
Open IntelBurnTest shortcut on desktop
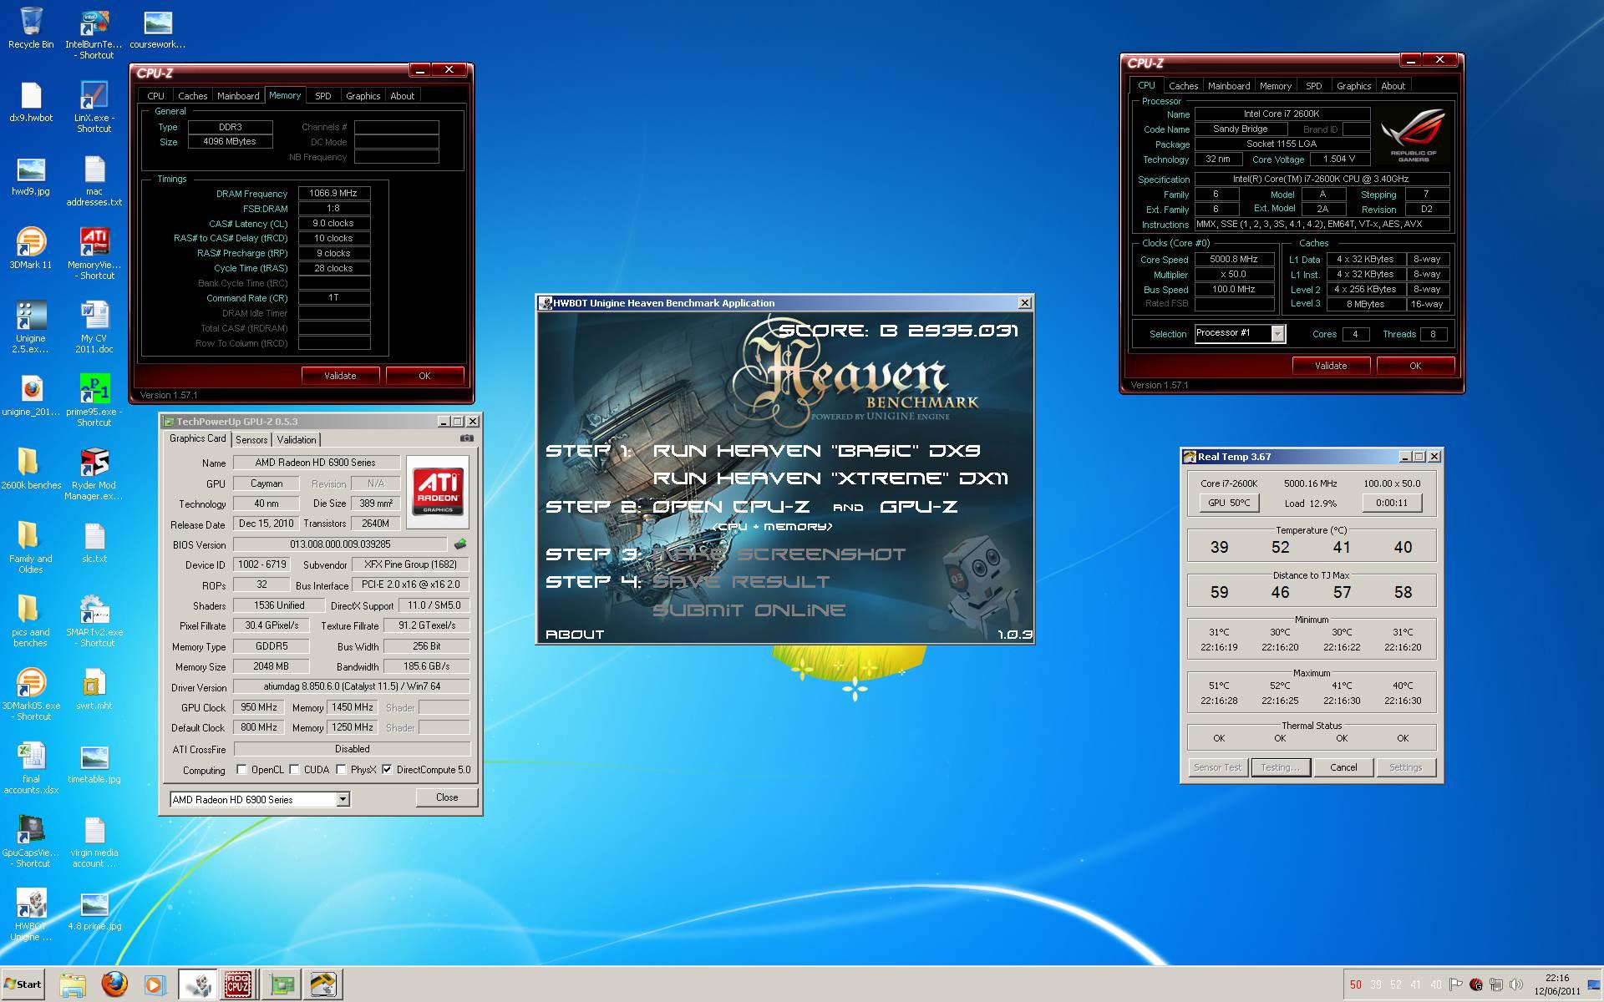coord(94,34)
